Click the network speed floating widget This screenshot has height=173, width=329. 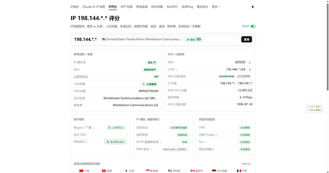315,108
